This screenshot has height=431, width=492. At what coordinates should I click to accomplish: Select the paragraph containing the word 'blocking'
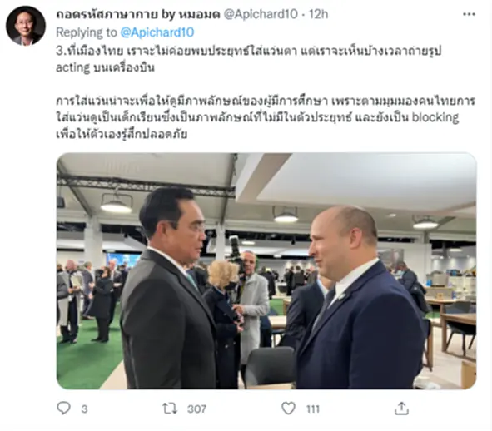pyautogui.click(x=266, y=117)
